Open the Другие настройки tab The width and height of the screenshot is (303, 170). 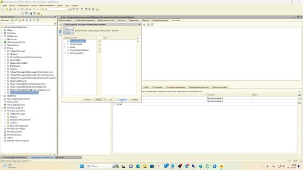click(x=220, y=87)
